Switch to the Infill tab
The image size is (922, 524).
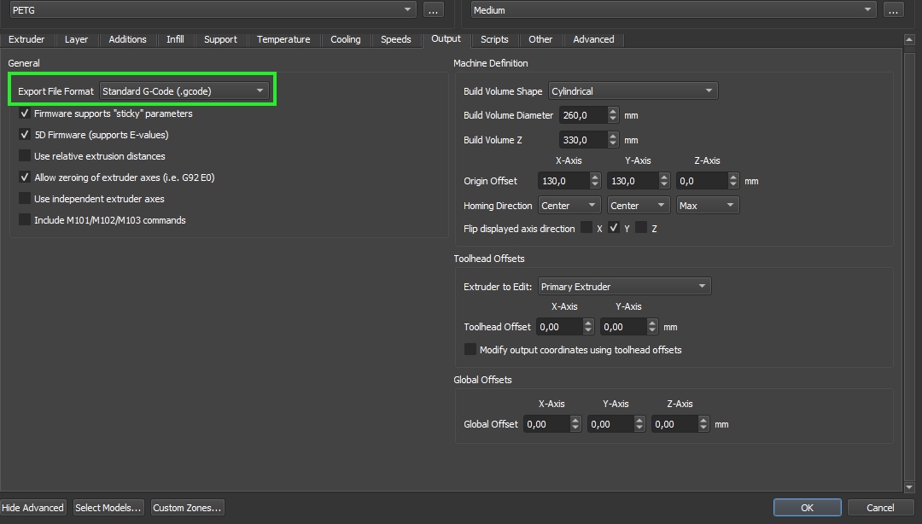click(175, 39)
